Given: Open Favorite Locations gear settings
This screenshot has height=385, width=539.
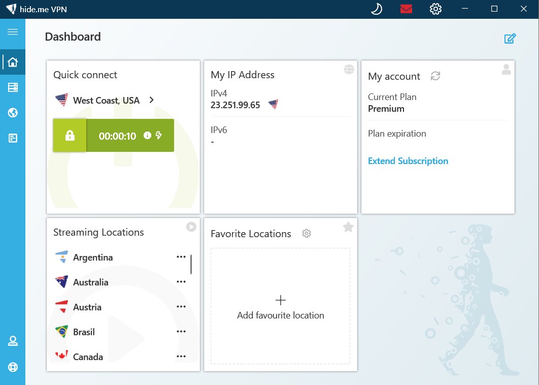Looking at the screenshot, I should [306, 234].
